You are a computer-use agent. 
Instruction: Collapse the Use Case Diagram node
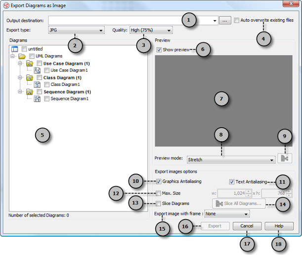pyautogui.click(x=20, y=63)
